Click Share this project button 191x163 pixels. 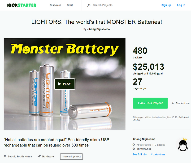[x=72, y=157]
